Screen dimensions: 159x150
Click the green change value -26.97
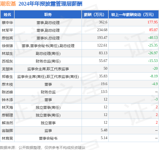[x=153, y=53]
